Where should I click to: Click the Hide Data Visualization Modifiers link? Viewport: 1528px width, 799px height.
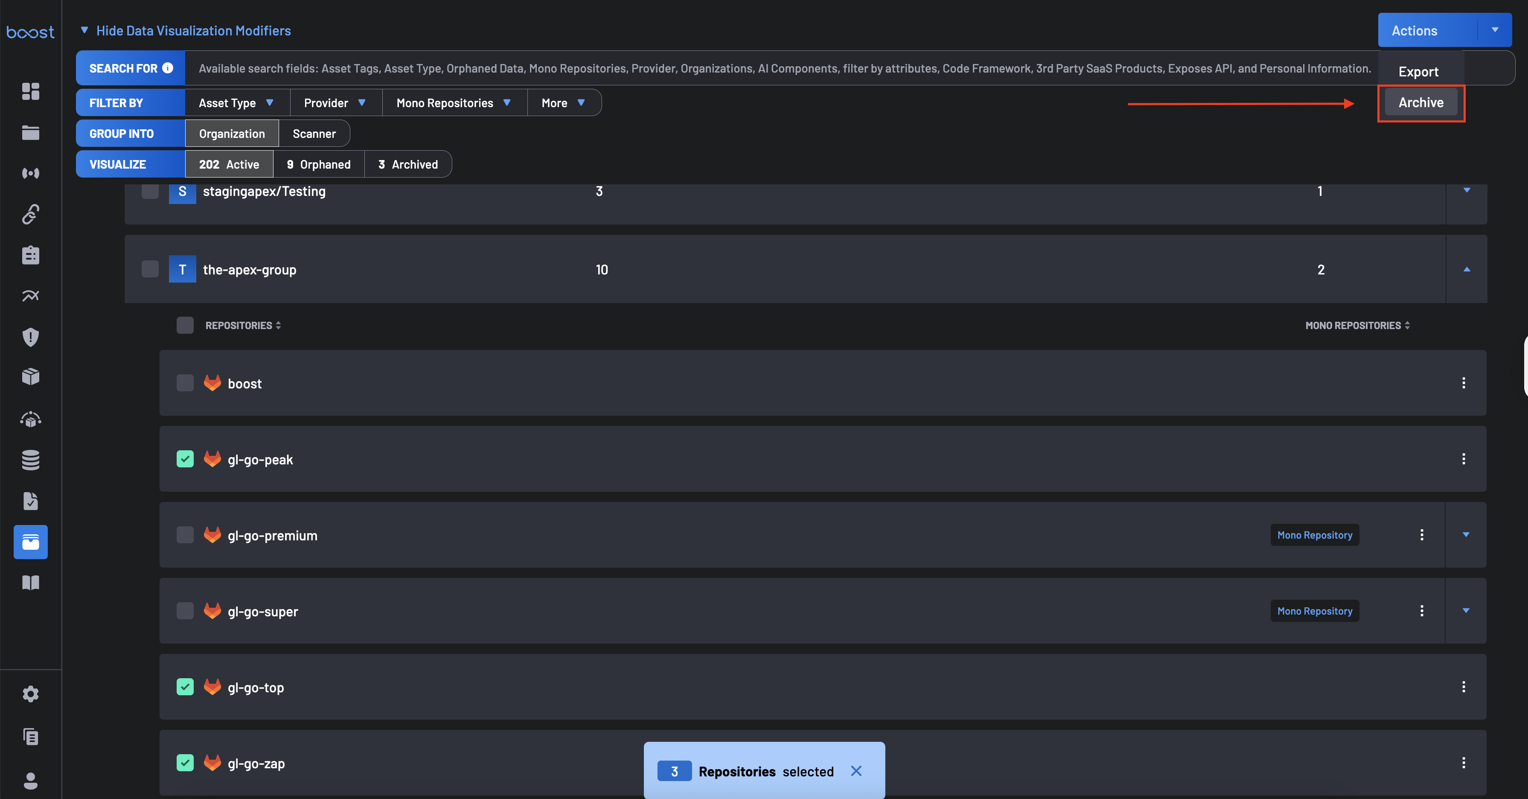[193, 30]
